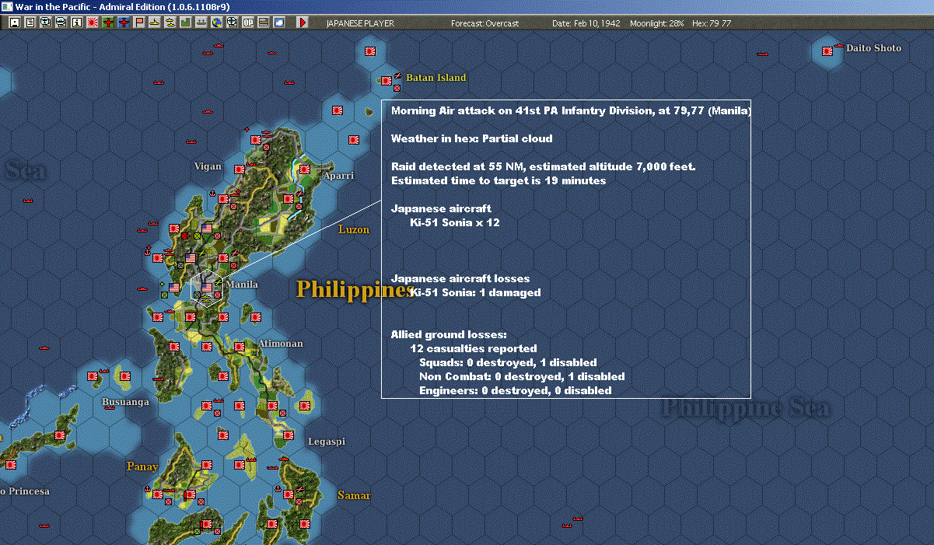
Task: Click the aircraft symbol beside Batan Island
Action: coord(397,75)
